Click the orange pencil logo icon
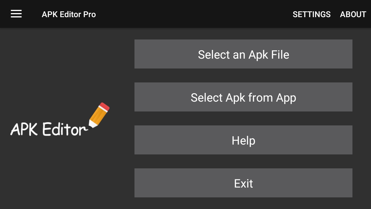Viewport: 371px width, 209px height. click(x=99, y=115)
